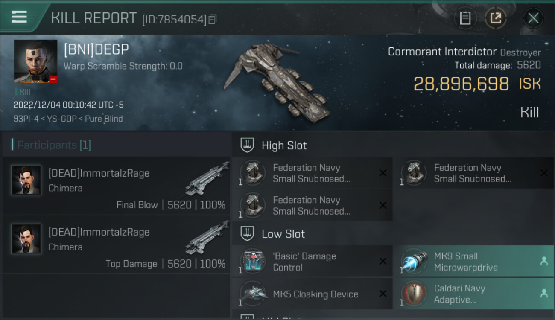Open the 'Basic' Damage Control item
The image size is (555, 320).
pos(312,262)
